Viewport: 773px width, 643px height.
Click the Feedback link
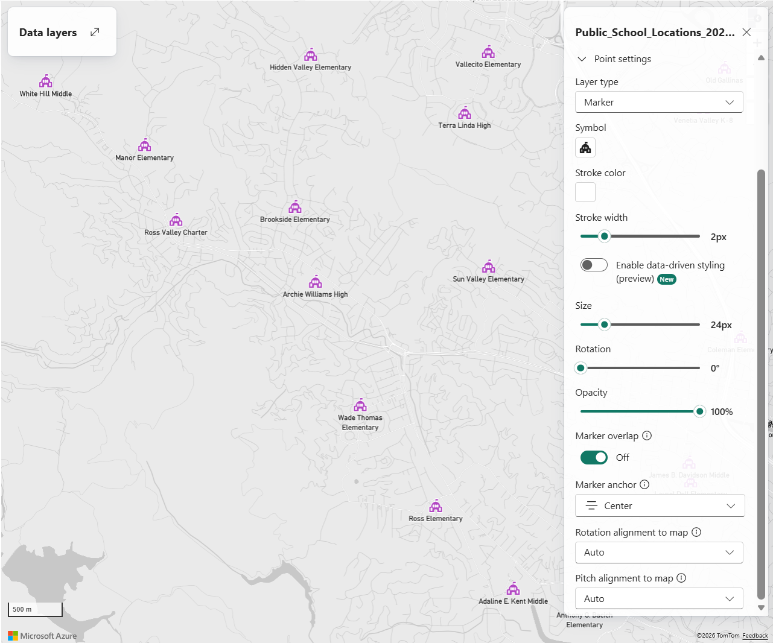pos(755,636)
